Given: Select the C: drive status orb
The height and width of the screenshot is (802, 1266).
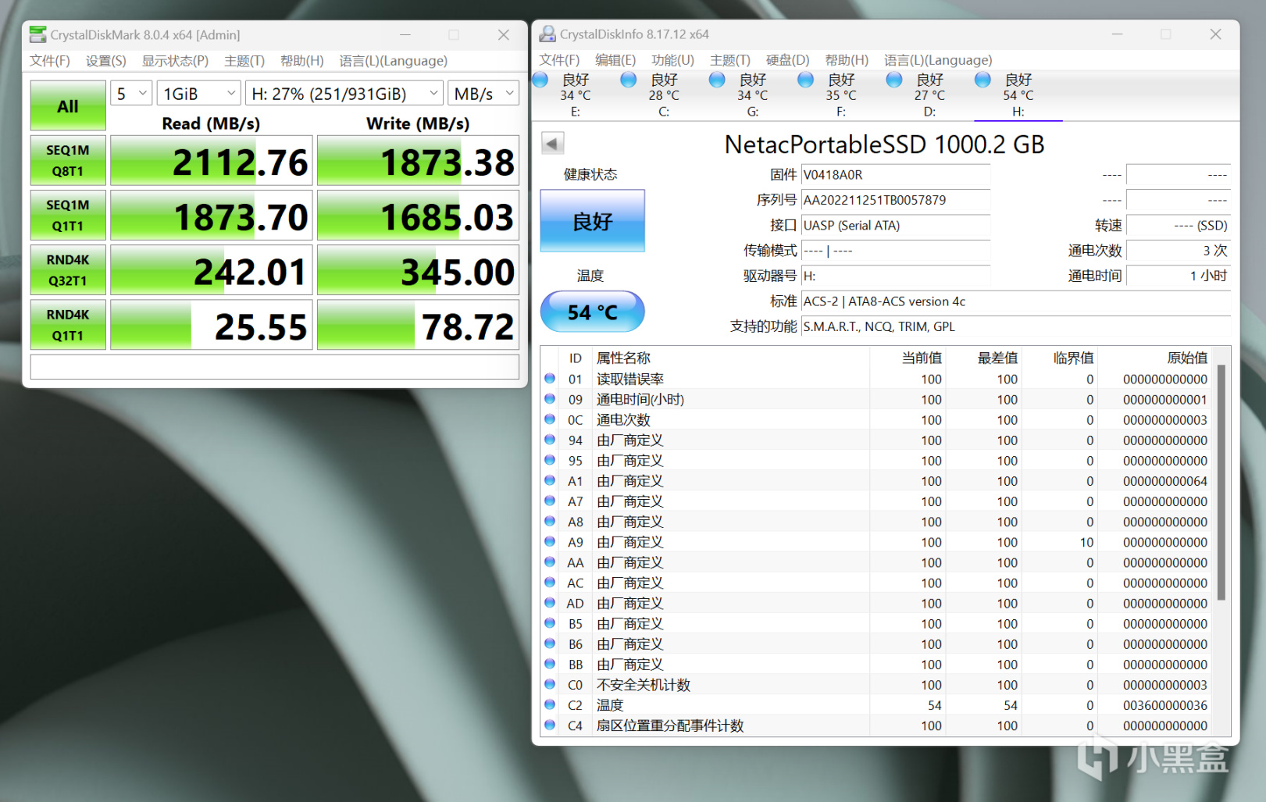Looking at the screenshot, I should click(x=629, y=80).
